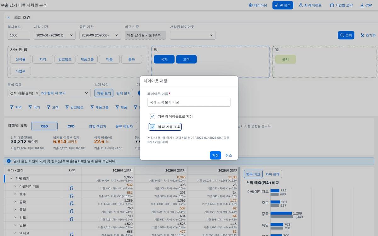Click the 선적월 dimension chip
Image resolution: width=378 pixels, height=236 pixels.
tap(20, 59)
